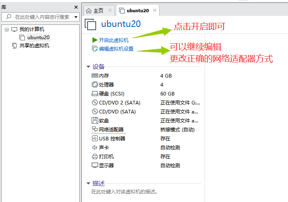This screenshot has height=202, width=288.
Task: Click the My Computer (我的计算机) monitor icon
Action: coord(14,29)
